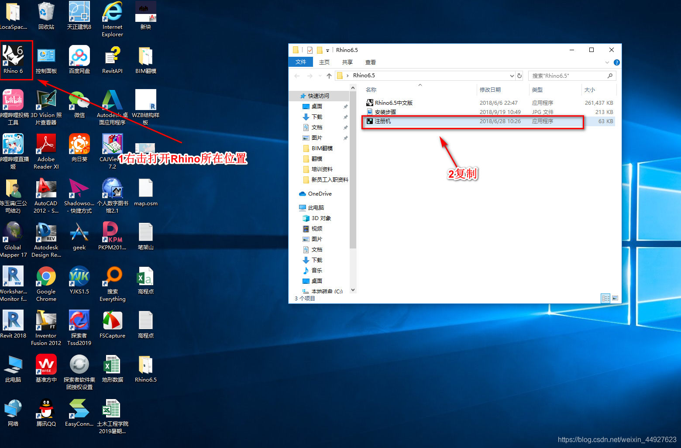Select the map.osm file on the desktop
681x448 pixels.
coord(146,192)
